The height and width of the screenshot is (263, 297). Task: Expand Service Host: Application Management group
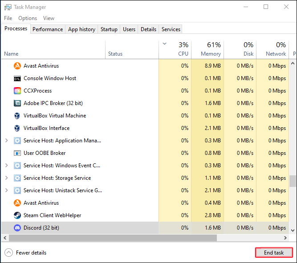coord(6,141)
